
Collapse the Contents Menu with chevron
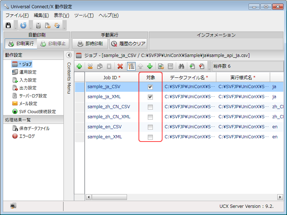point(69,55)
